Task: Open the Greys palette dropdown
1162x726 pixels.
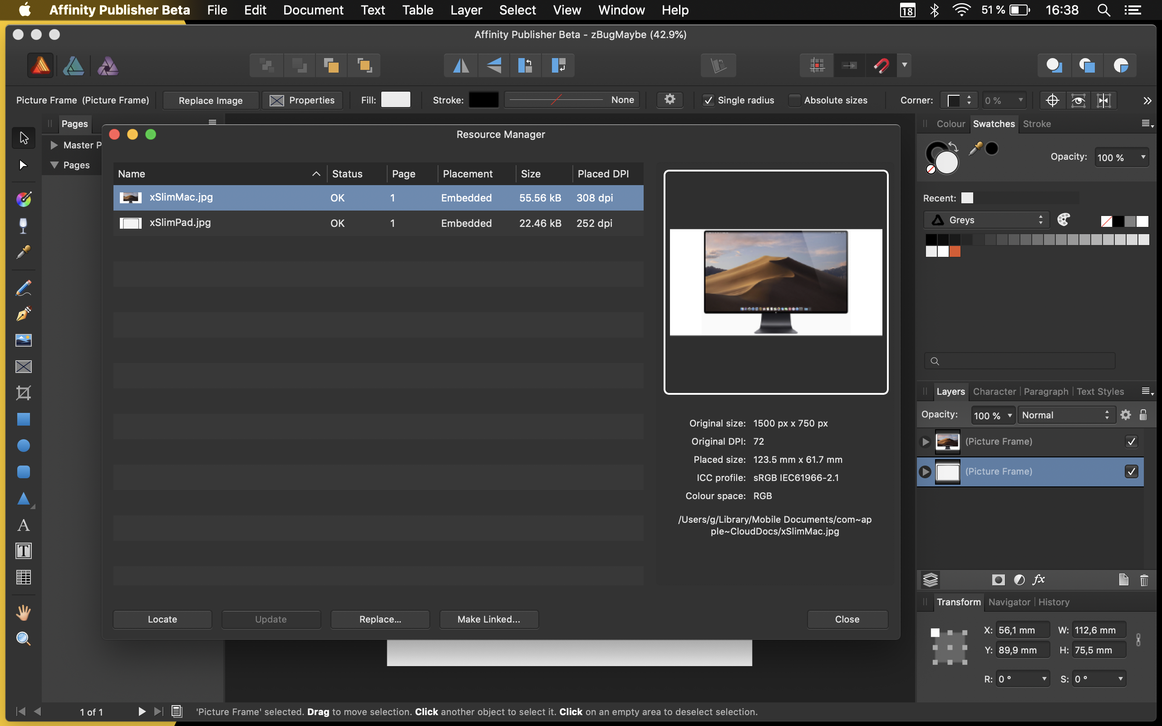Action: pos(987,220)
